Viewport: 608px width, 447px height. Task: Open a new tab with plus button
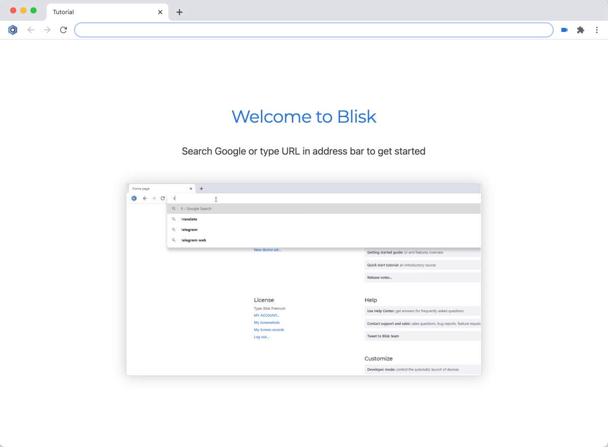(179, 12)
